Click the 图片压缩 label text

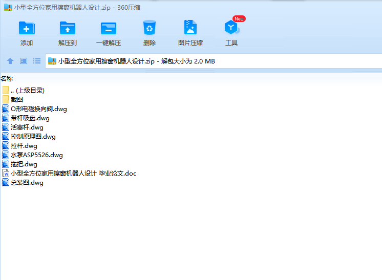click(190, 43)
